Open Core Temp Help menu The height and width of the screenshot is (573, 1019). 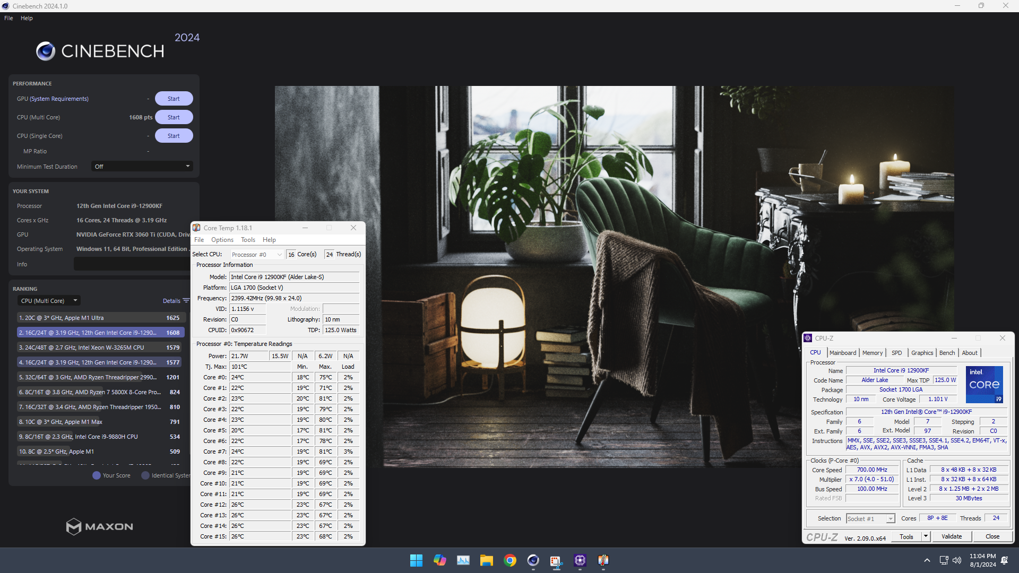pos(269,240)
